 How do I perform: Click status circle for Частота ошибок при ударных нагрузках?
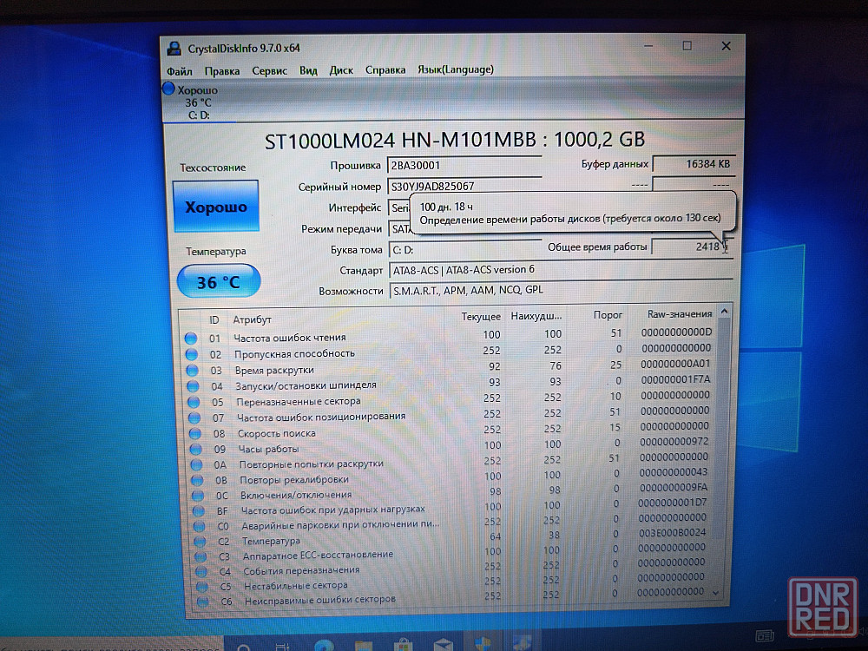[199, 511]
